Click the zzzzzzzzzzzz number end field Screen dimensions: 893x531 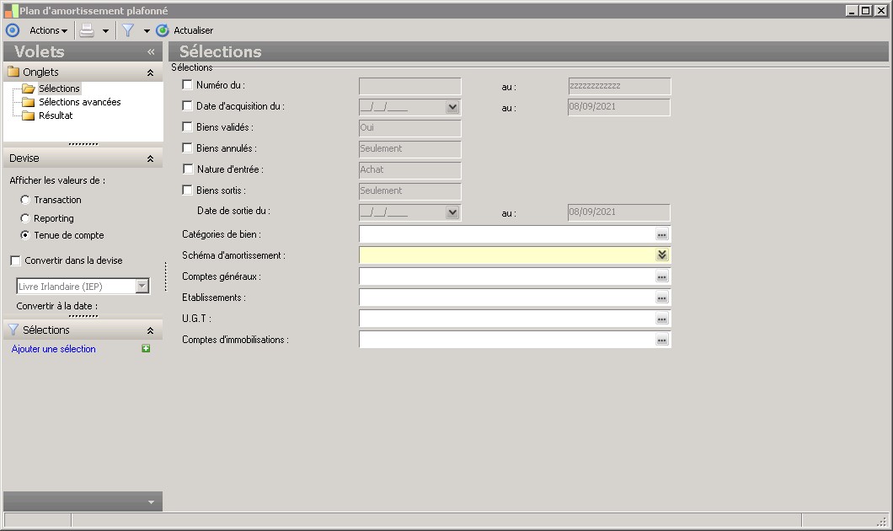click(x=619, y=86)
